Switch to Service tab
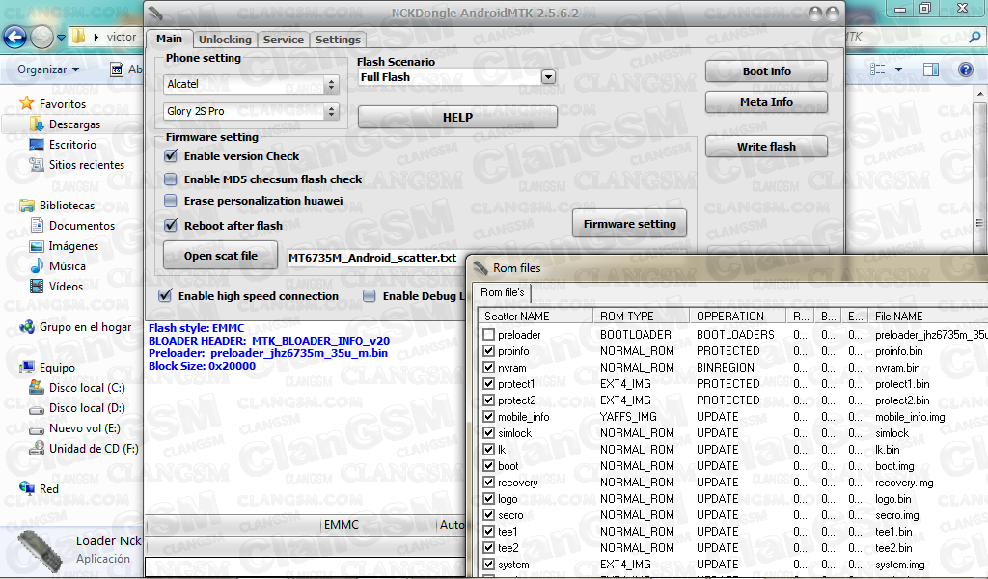 (x=284, y=39)
